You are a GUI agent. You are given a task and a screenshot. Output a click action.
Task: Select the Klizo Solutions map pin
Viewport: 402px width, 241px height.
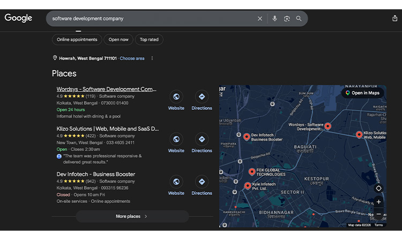[x=359, y=134]
